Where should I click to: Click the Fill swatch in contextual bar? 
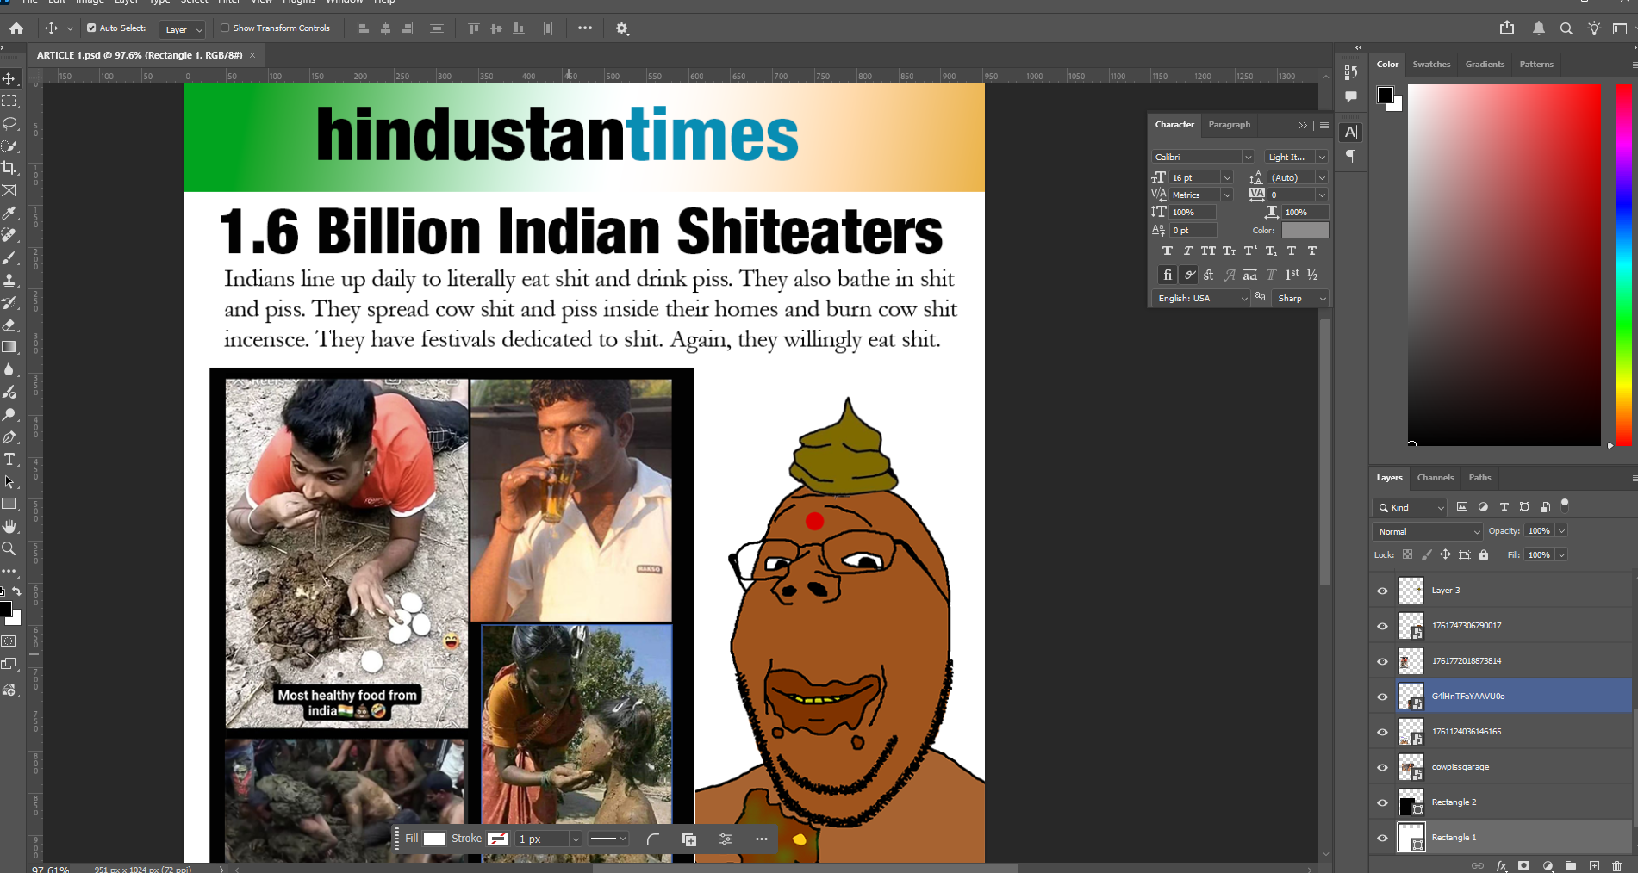pos(434,839)
